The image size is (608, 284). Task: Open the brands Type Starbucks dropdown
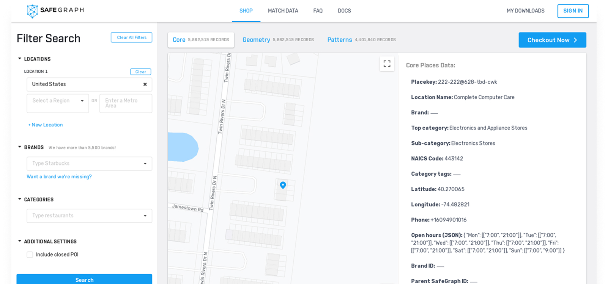point(89,164)
